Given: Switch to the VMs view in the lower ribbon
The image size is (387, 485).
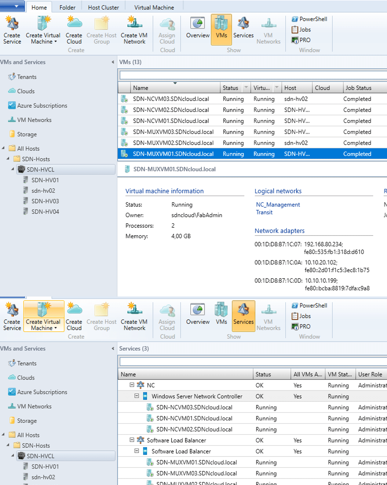Looking at the screenshot, I should (x=221, y=315).
